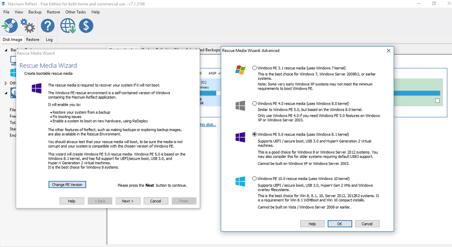Click the Change PE Version button
Screen dimensions: 452x247
coord(67,184)
